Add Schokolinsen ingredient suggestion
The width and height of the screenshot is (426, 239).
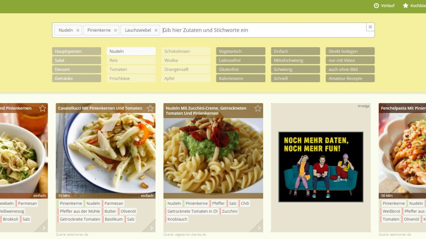[x=186, y=51]
